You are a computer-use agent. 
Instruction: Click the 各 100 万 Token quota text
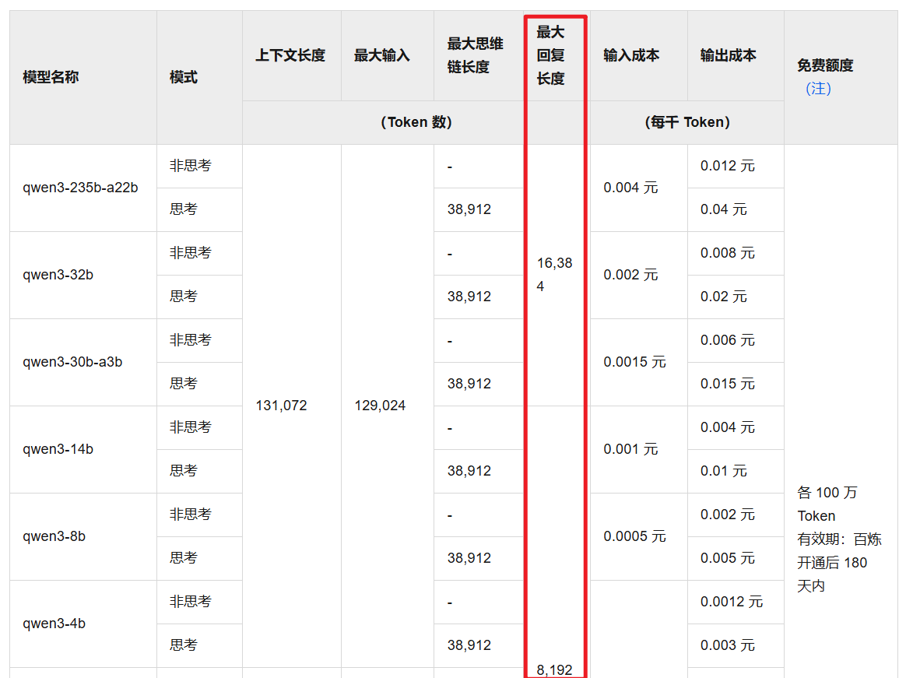pyautogui.click(x=827, y=504)
